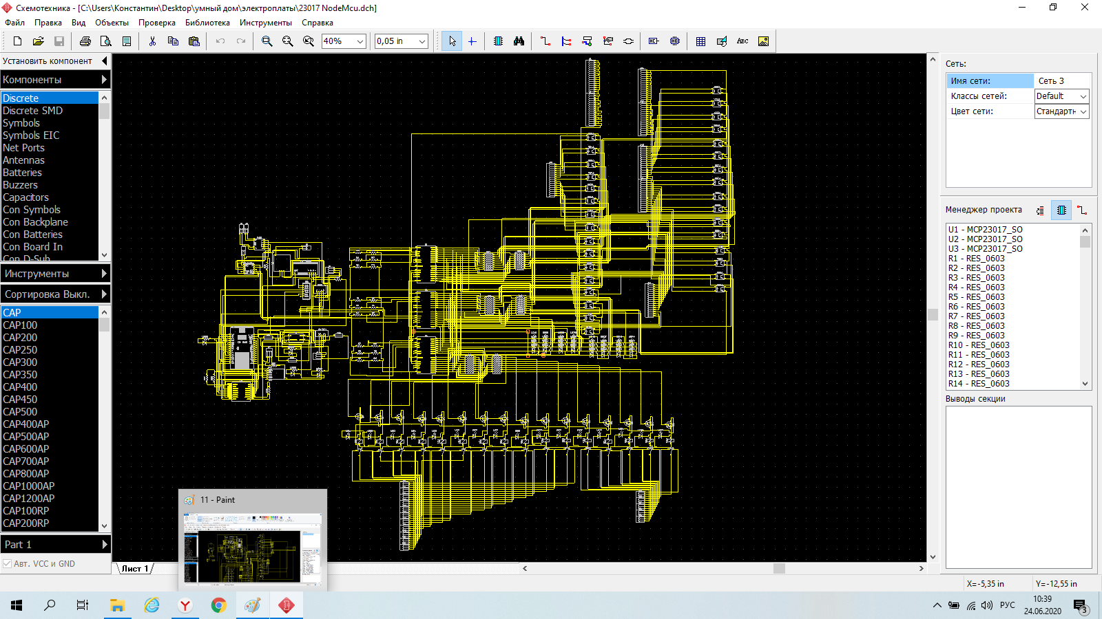Open the Цвет сети color dropdown

tap(1083, 111)
